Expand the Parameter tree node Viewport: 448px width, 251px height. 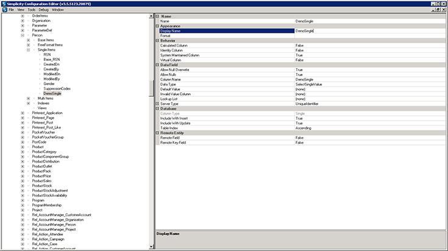(23, 26)
